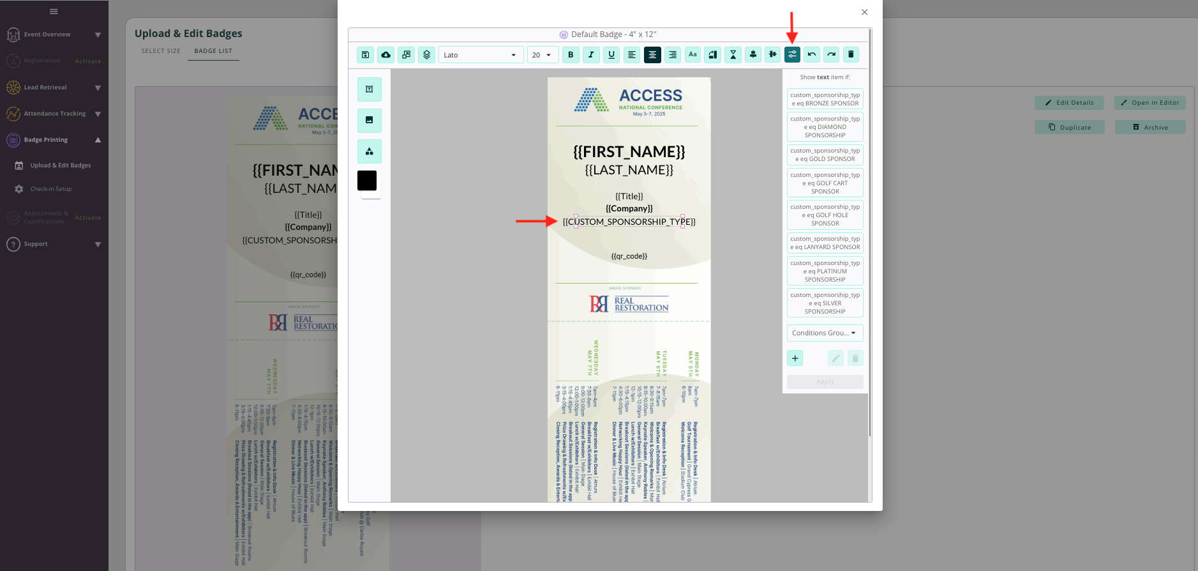Screen dimensions: 1198x571
Task: Open the shapes tool in left panel
Action: click(369, 151)
